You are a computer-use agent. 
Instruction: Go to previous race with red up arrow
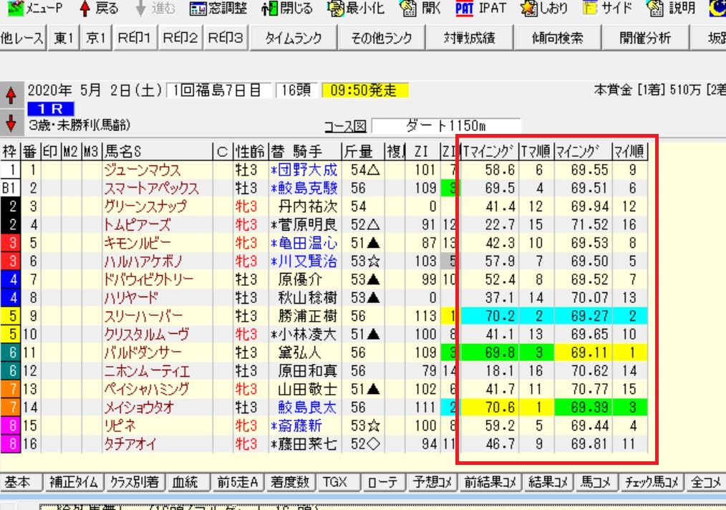pyautogui.click(x=11, y=96)
